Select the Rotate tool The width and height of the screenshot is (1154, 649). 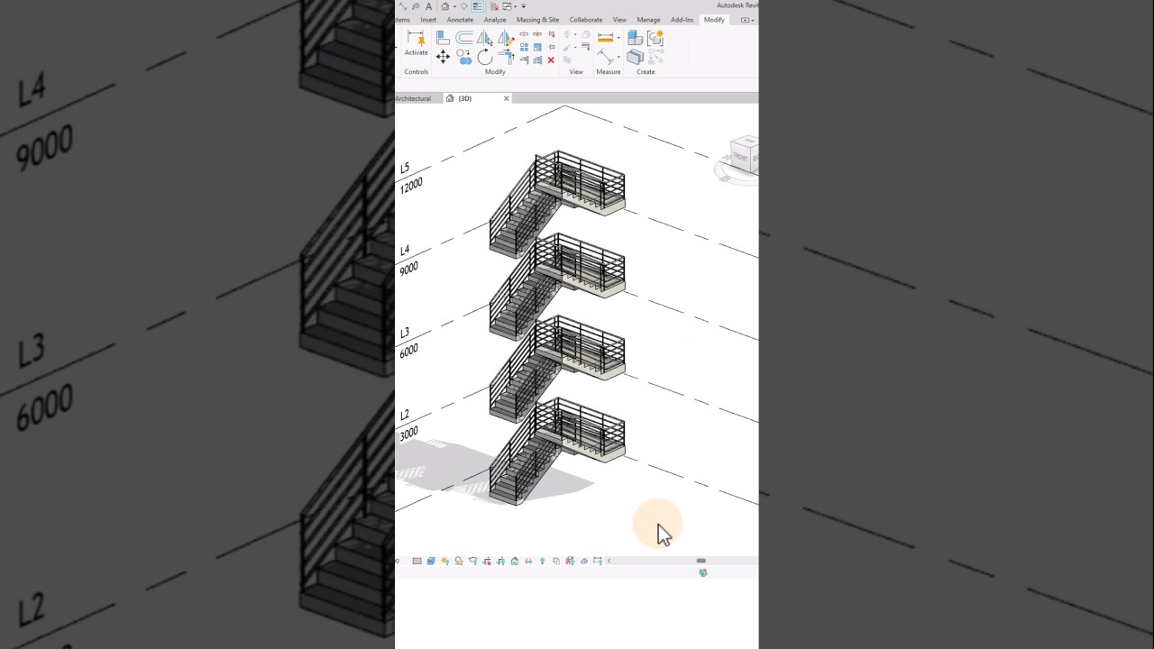tap(485, 57)
